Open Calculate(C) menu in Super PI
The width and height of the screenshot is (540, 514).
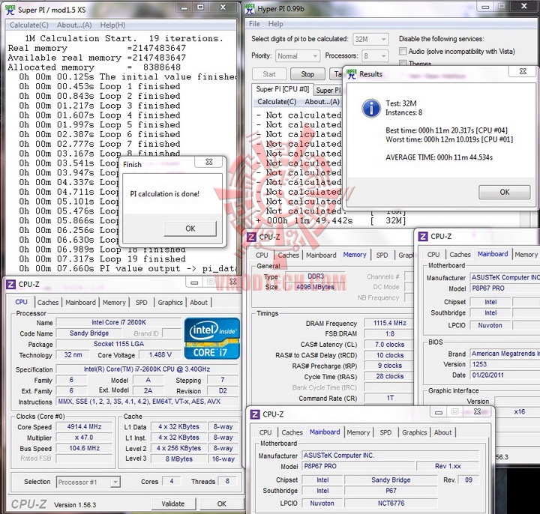(29, 25)
